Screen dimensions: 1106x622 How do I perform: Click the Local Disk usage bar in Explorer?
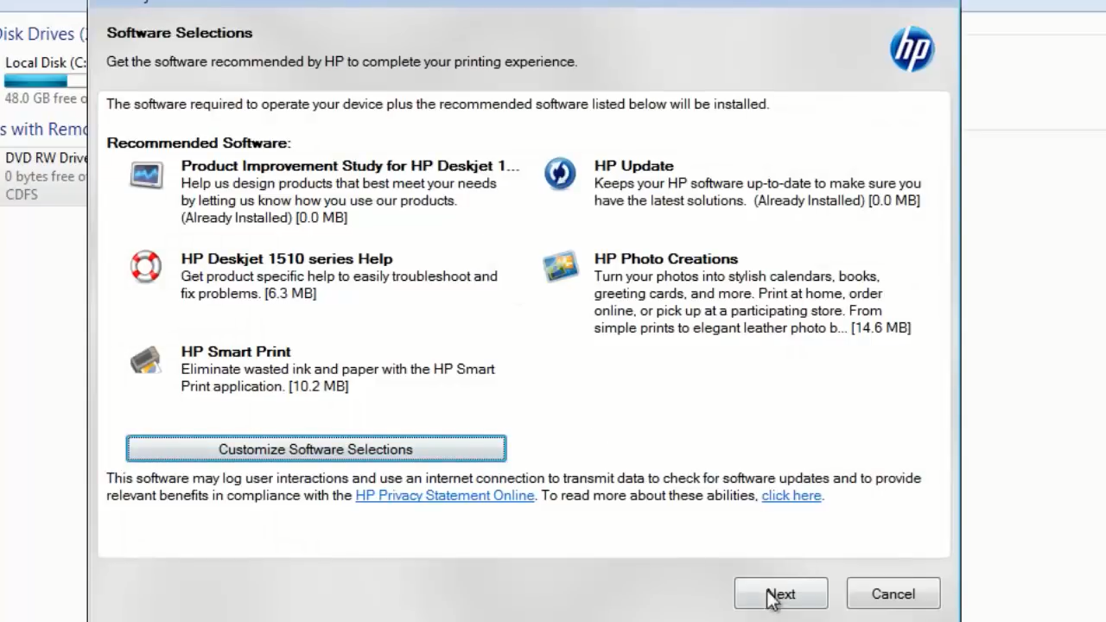45,81
